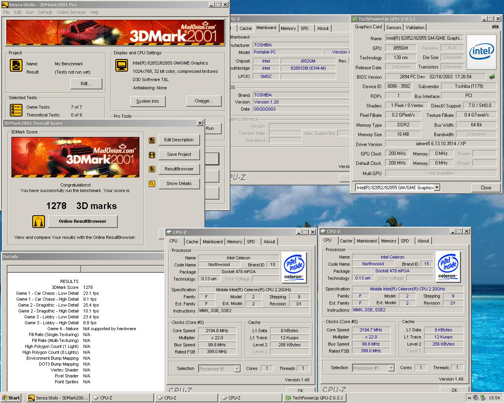The height and width of the screenshot is (403, 504).
Task: Click the ResultBrowser icon next to button
Action: [x=152, y=169]
